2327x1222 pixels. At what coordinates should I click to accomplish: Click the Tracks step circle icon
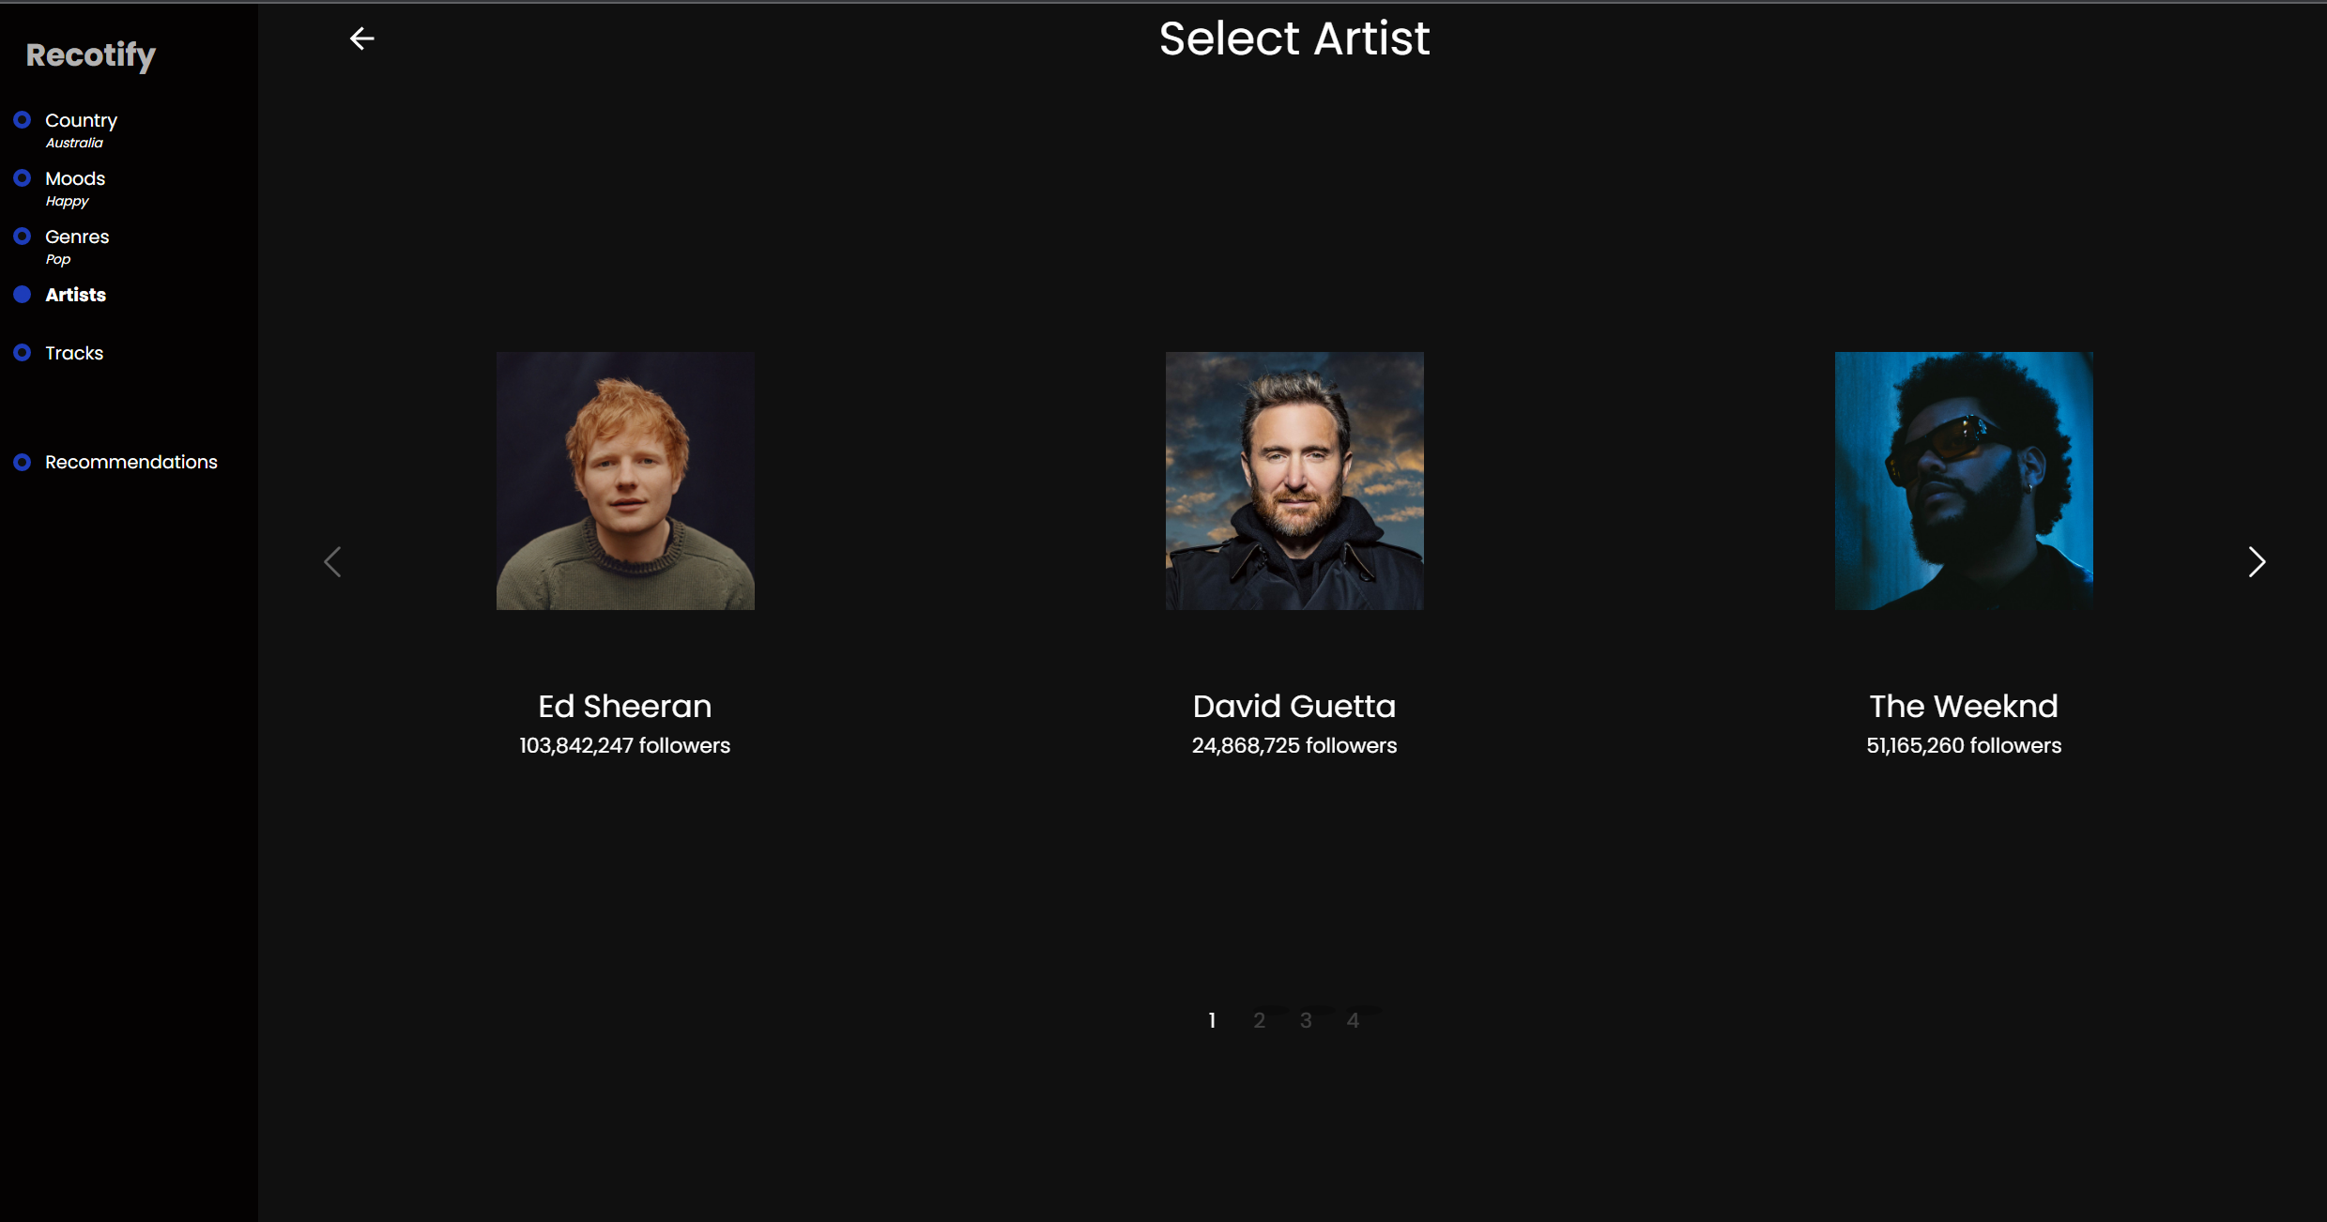(x=22, y=353)
